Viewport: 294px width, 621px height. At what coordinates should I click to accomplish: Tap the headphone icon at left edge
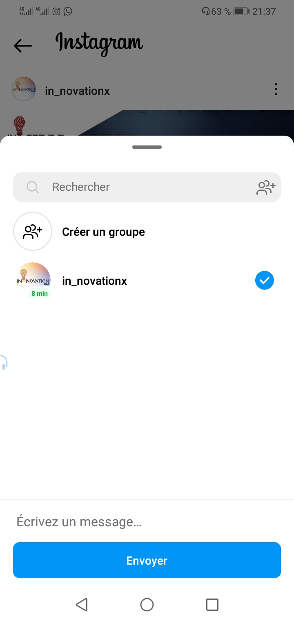tap(3, 362)
